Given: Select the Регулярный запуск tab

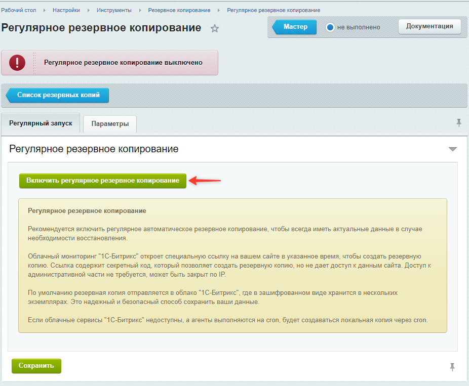Looking at the screenshot, I should [41, 123].
